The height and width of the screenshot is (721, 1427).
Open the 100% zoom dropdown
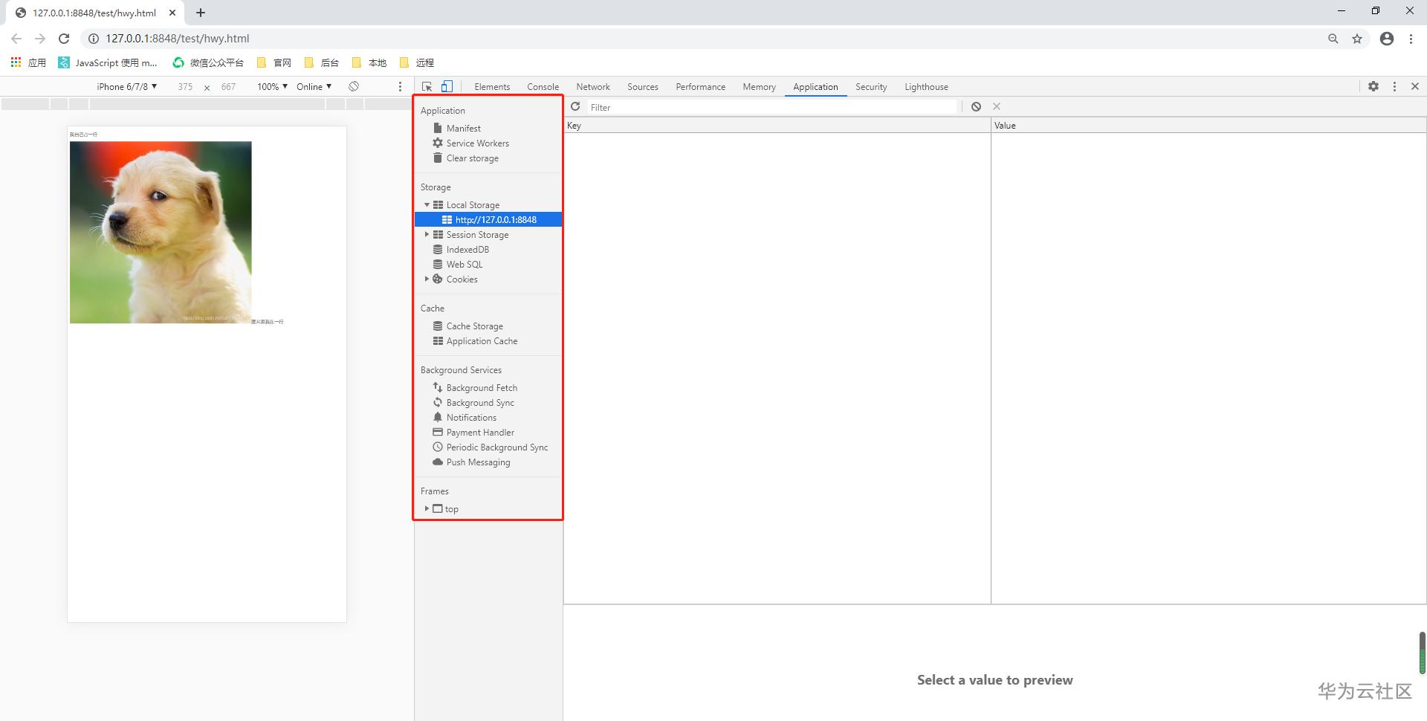(272, 87)
